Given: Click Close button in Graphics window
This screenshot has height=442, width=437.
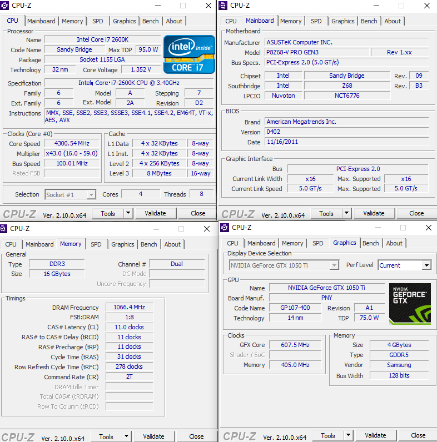Looking at the screenshot, I should point(418,435).
